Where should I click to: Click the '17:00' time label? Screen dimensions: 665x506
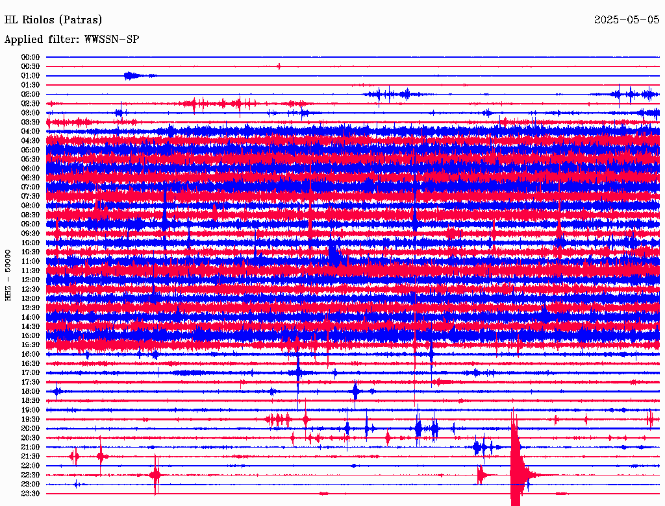tap(31, 373)
